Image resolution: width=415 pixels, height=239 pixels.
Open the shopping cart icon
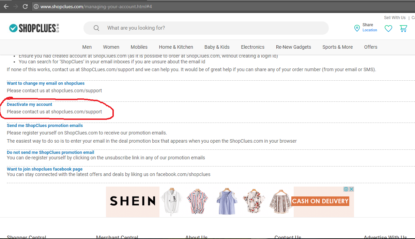(x=403, y=29)
